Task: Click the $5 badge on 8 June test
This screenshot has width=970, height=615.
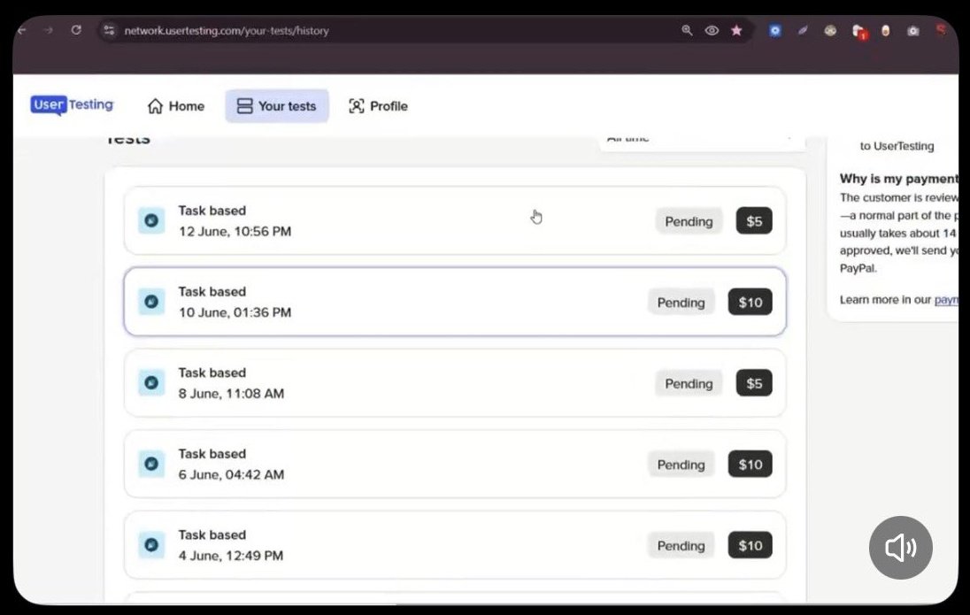Action: pyautogui.click(x=754, y=383)
